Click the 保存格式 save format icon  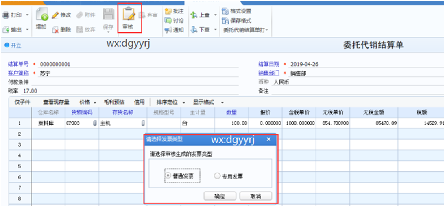[x=225, y=21]
